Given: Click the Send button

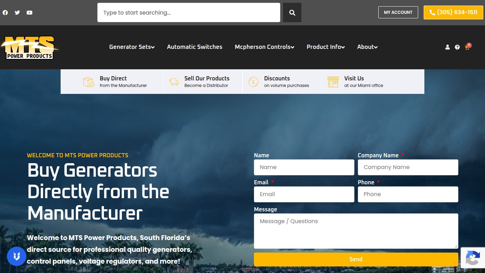Looking at the screenshot, I should click(x=356, y=259).
